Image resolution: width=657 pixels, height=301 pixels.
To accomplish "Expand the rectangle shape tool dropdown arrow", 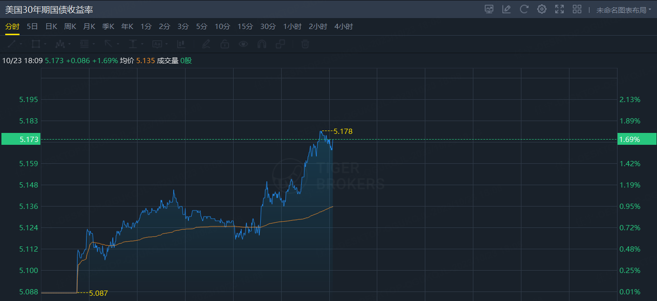I will [46, 44].
